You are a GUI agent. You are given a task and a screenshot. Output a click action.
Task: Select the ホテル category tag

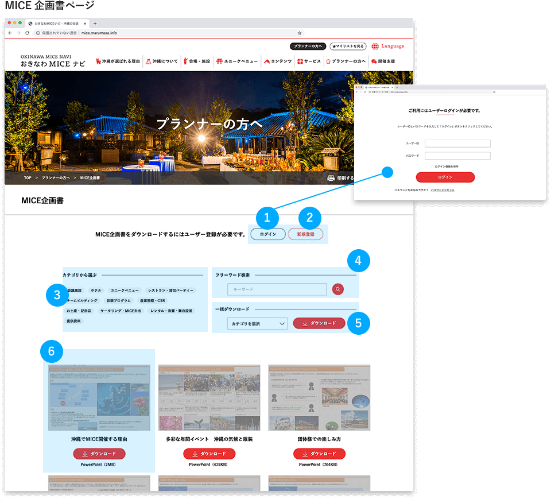coord(96,291)
